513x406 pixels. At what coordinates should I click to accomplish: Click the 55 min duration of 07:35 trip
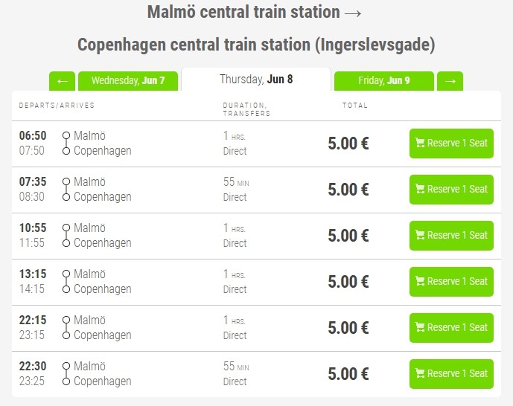click(x=236, y=182)
